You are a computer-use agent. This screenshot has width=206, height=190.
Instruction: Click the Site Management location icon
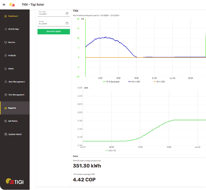[x=5, y=95]
